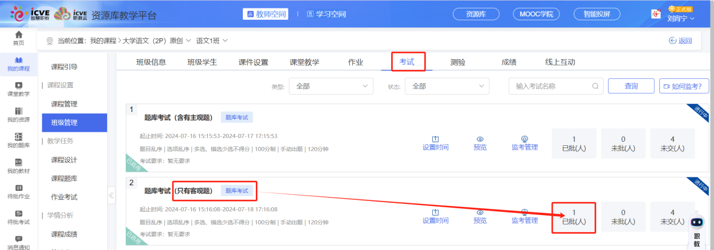The height and width of the screenshot is (250, 714).
Task: Open the 职教 robot assistant
Action: coord(697,222)
